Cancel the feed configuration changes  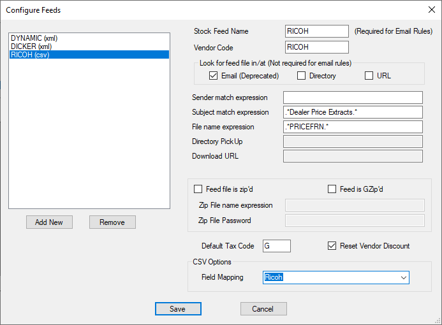click(x=263, y=308)
